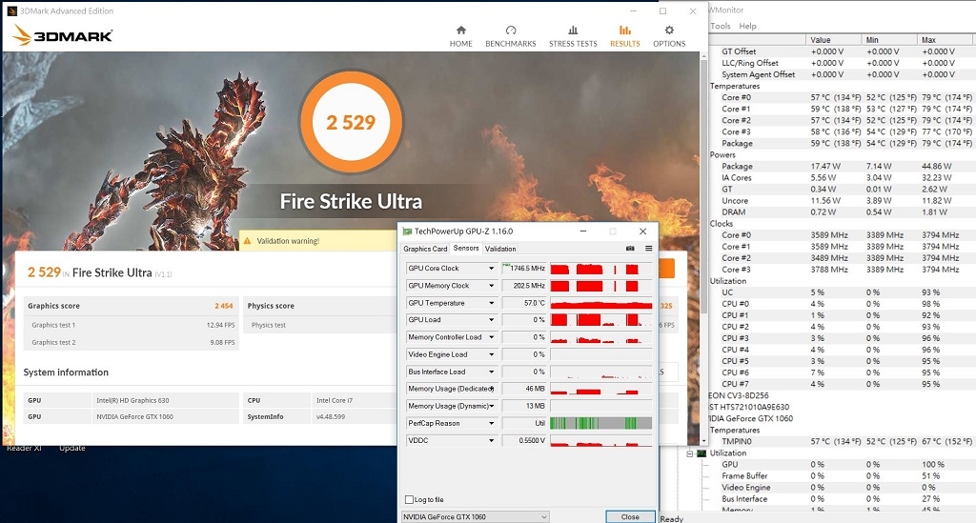Open the 3DMark HOME tab
The image size is (976, 523).
click(x=460, y=37)
